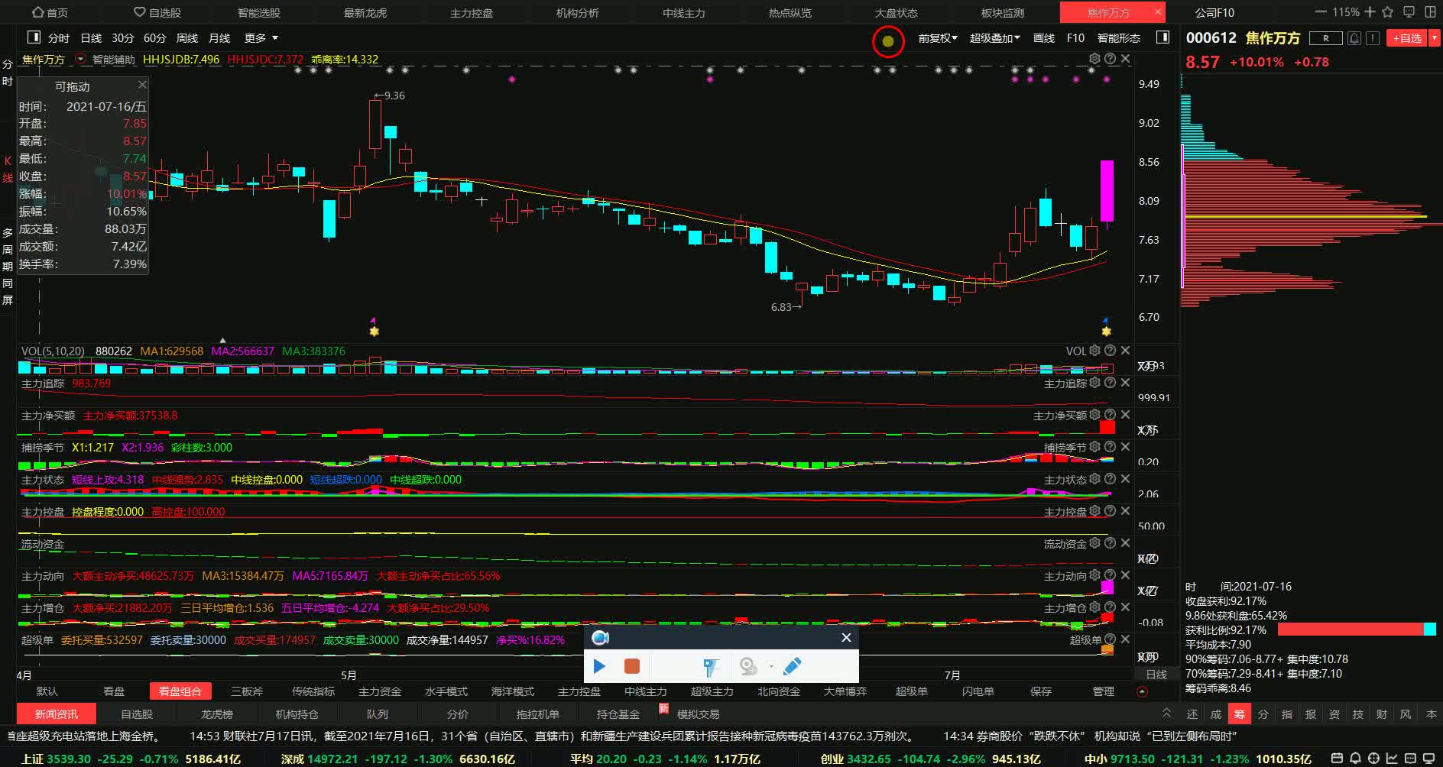
Task: Select the 北向资金 indicator template tab
Action: (x=779, y=691)
